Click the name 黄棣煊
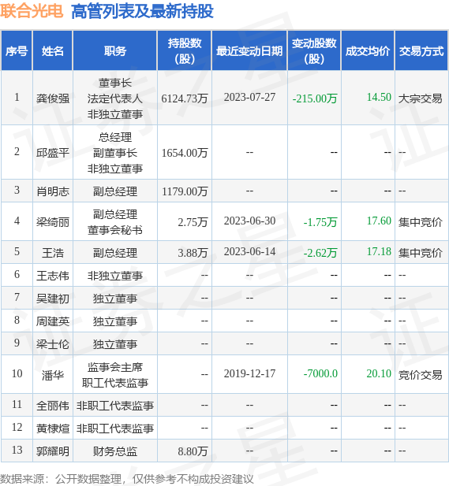The width and height of the screenshot is (449, 486). [53, 428]
